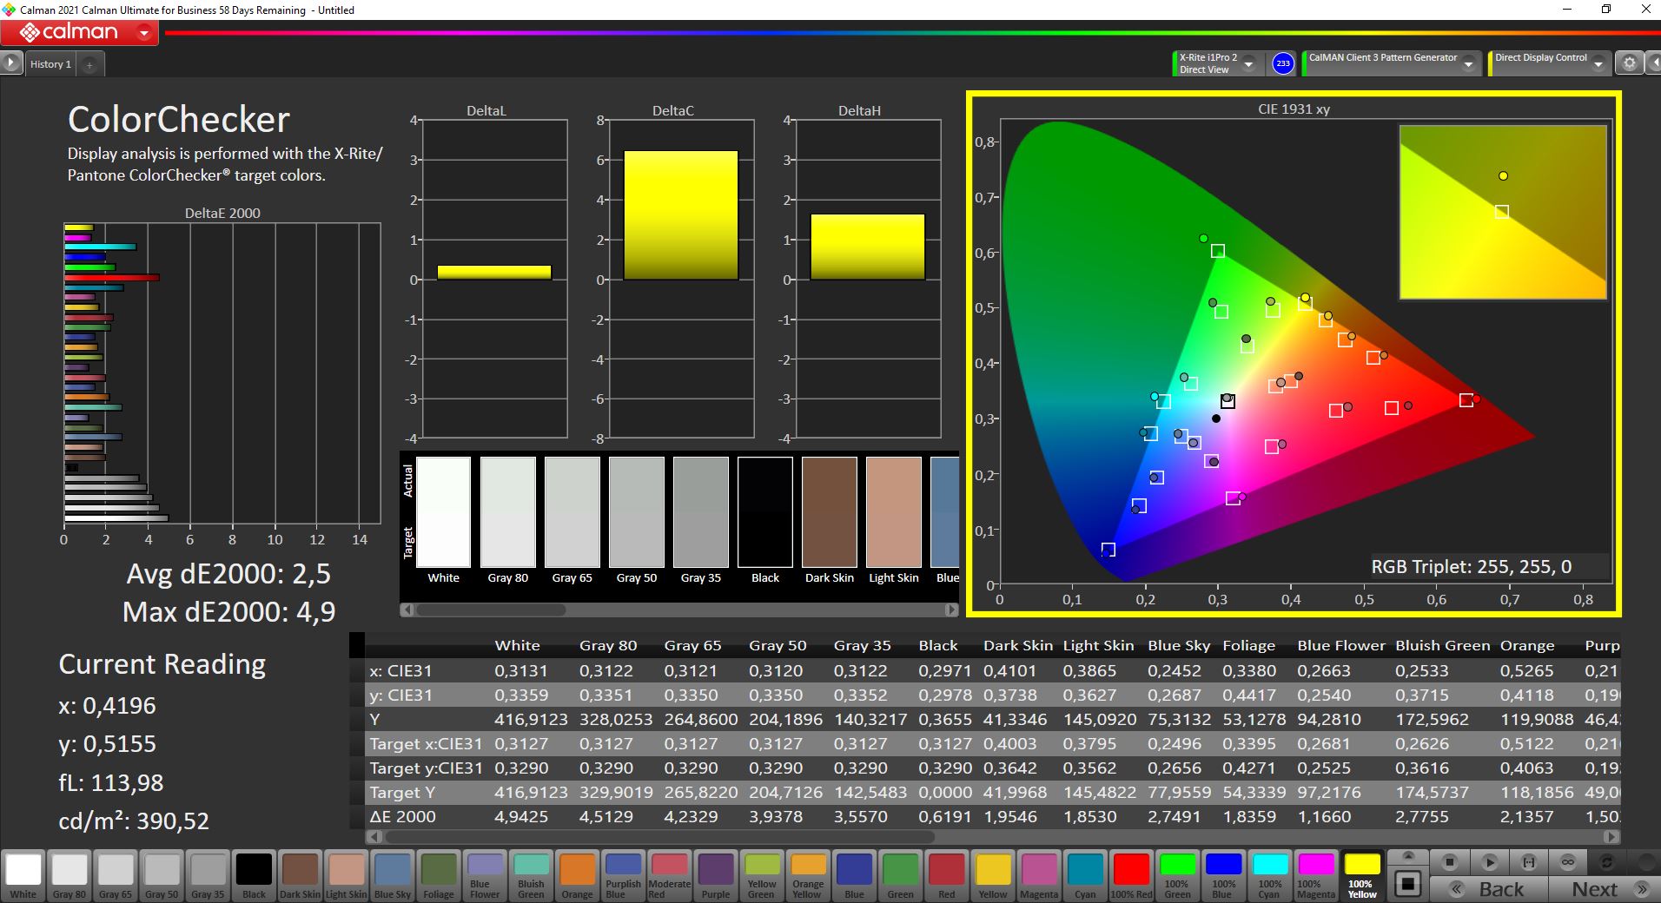Select the Purple patch
Screen dimensions: 1661x903
point(716,875)
